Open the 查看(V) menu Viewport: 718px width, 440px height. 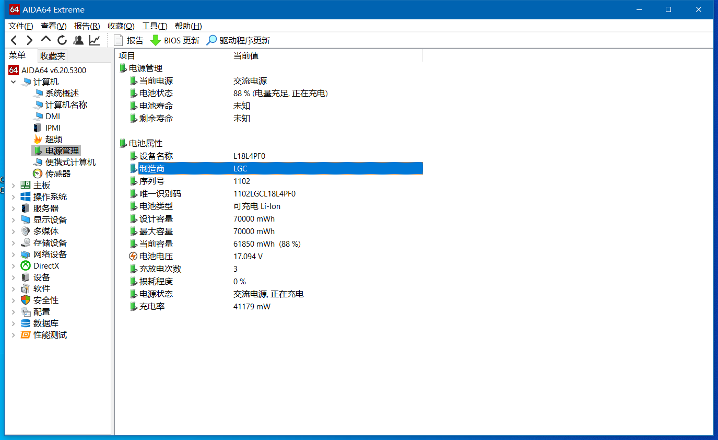[x=54, y=26]
